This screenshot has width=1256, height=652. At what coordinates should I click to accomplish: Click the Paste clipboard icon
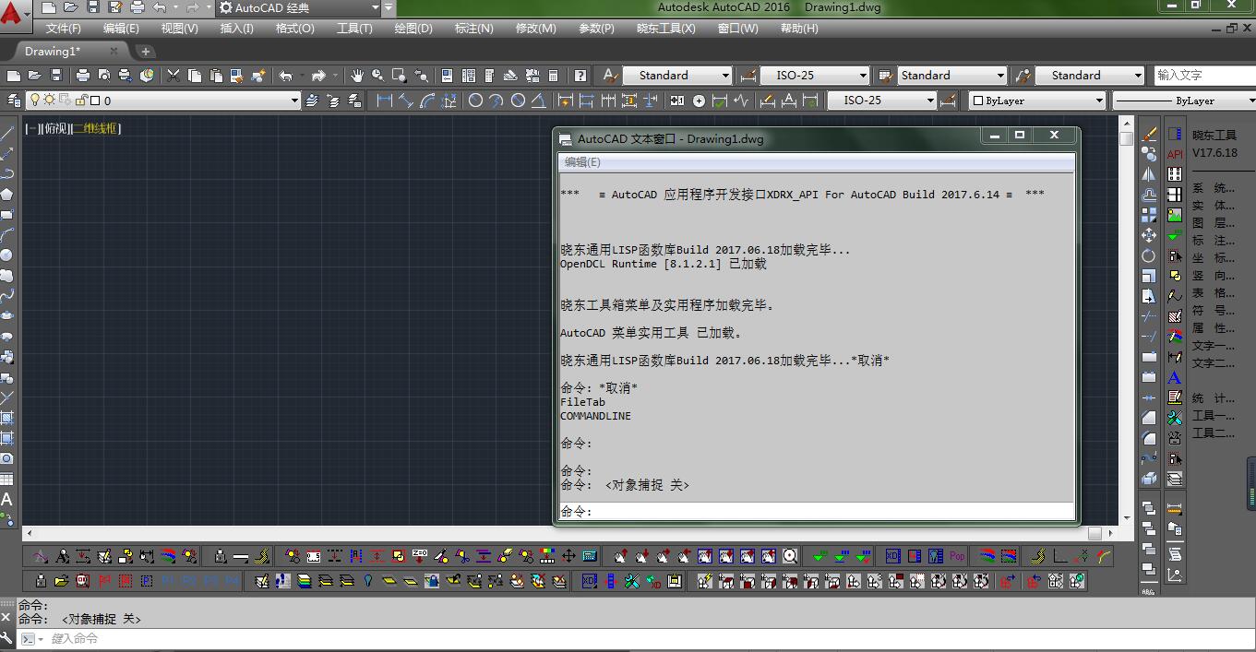pos(215,76)
